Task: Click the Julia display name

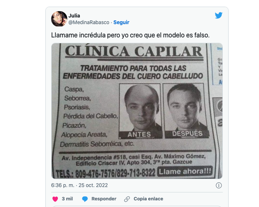Action: [x=74, y=16]
